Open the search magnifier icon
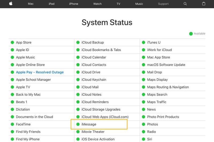This screenshot has width=214, height=142. (185, 4)
